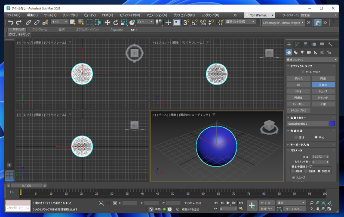Choose the 8面体 base type radio
This screenshot has width=344, height=217.
[x=306, y=171]
